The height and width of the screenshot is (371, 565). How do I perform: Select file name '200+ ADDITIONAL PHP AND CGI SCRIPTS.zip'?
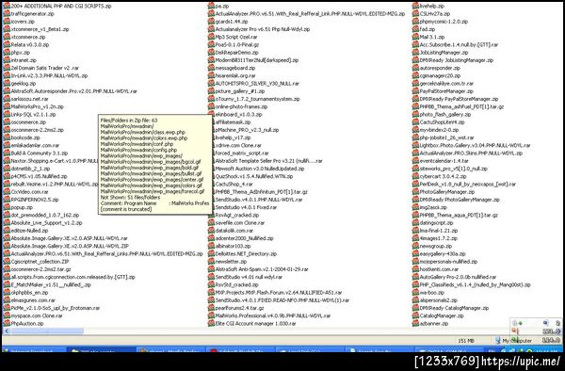click(x=61, y=7)
